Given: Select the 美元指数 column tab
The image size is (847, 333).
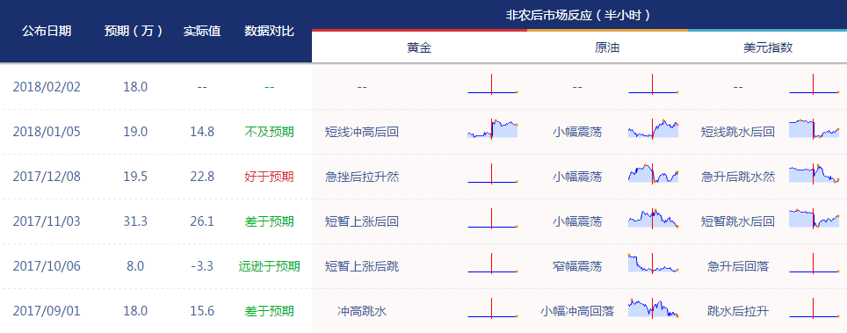Looking at the screenshot, I should point(768,47).
